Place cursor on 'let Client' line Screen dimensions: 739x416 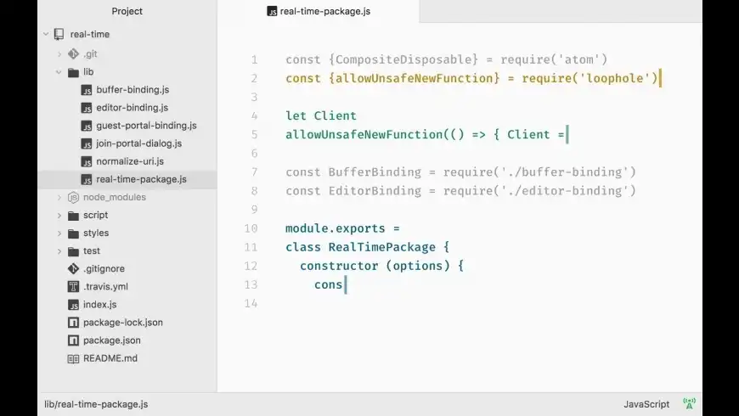[321, 116]
